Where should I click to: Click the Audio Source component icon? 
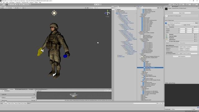[x=167, y=40]
